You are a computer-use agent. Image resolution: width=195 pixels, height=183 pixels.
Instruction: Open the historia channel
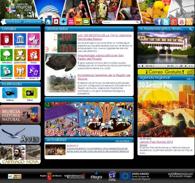point(6,41)
